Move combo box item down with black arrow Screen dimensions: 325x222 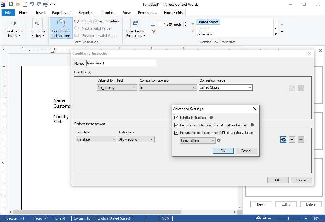click(x=282, y=32)
